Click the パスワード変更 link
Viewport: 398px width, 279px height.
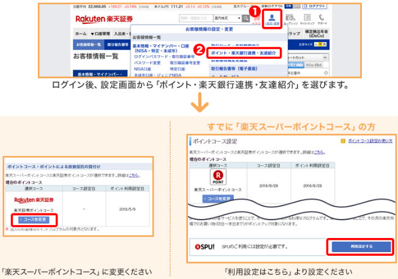[x=147, y=62]
